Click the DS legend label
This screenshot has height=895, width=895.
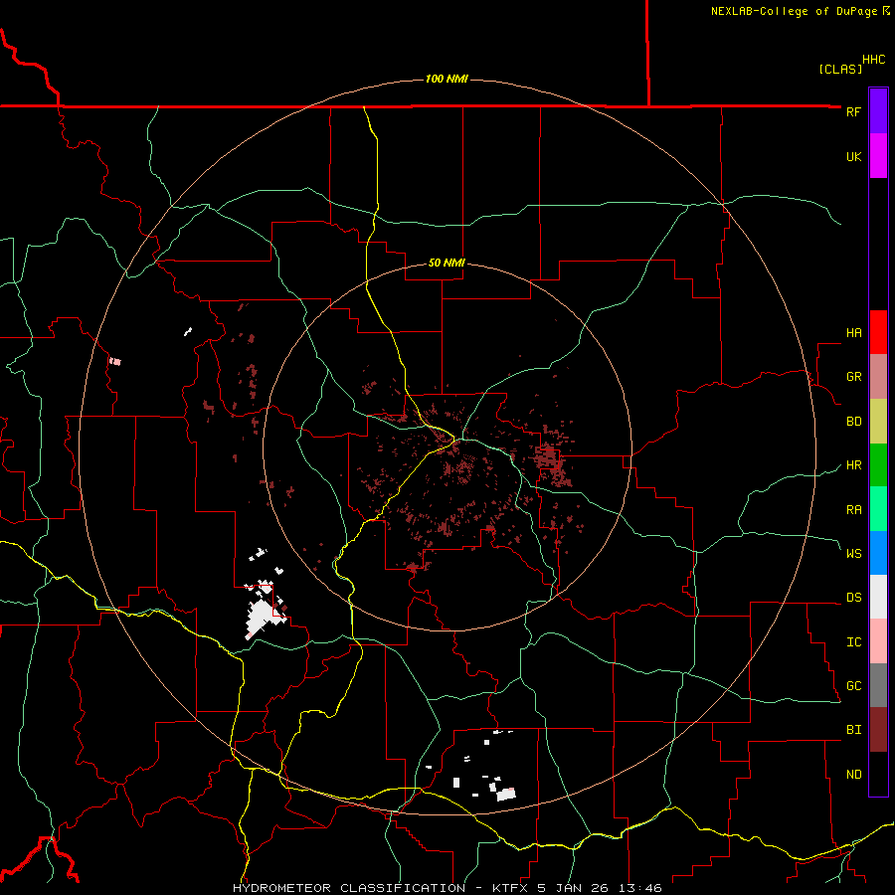(x=853, y=598)
